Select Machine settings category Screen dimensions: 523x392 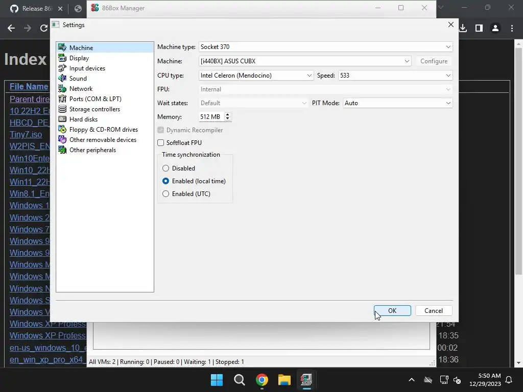pos(105,47)
